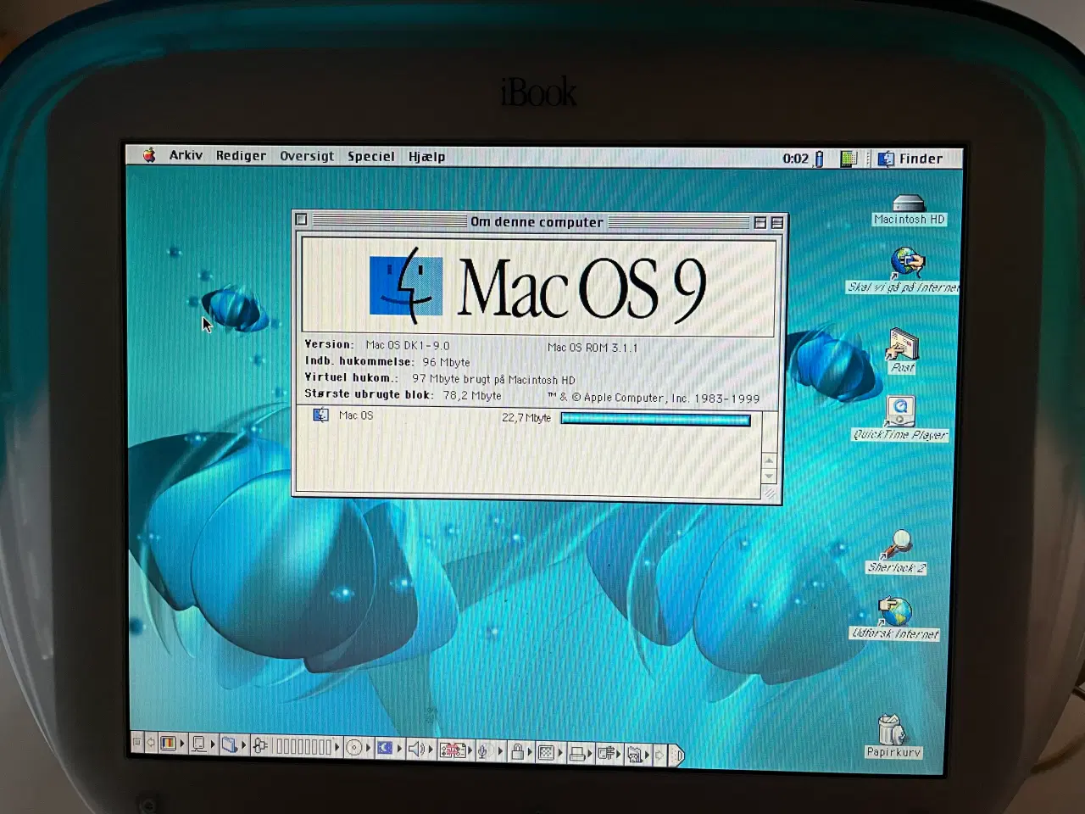
Task: Open the Skal vi gå på Internet icon
Action: coord(906,263)
